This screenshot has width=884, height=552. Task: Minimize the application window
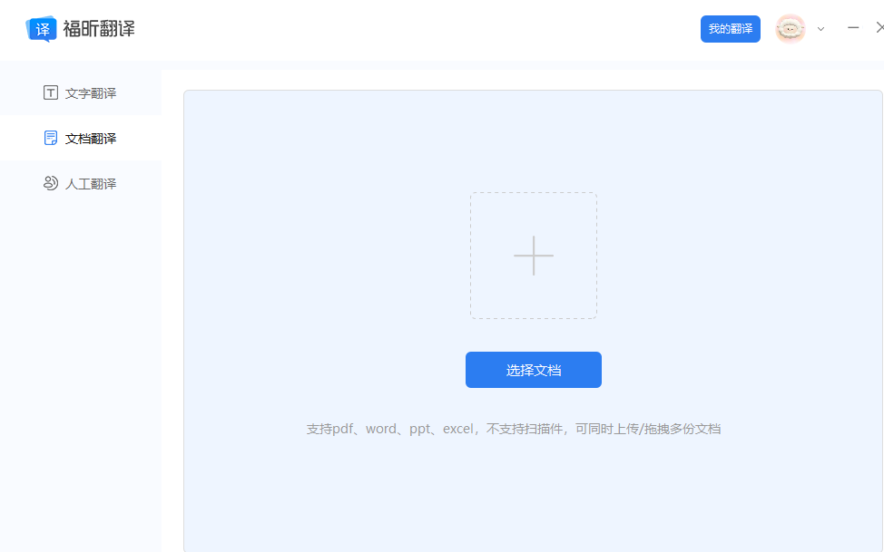coord(852,28)
